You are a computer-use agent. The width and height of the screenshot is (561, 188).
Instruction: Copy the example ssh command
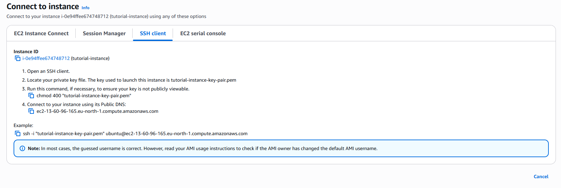point(18,133)
